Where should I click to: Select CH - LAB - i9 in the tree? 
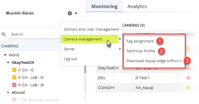(33, 85)
